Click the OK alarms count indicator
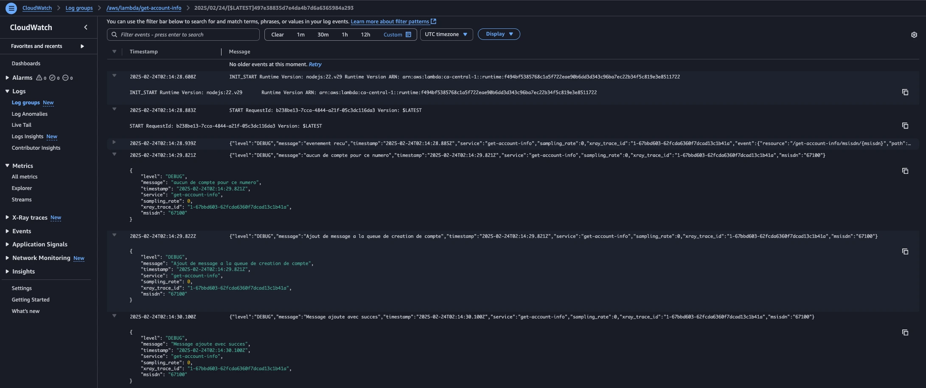 tap(54, 78)
